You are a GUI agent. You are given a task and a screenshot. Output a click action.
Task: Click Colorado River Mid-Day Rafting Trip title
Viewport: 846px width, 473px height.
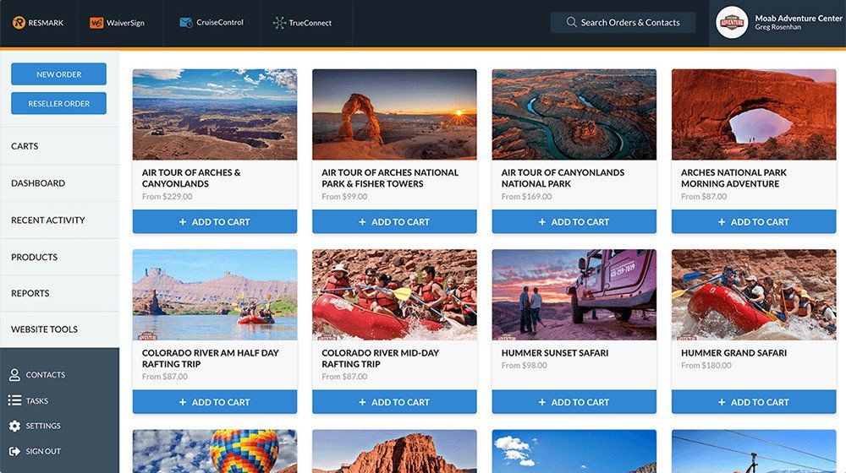[x=381, y=358]
